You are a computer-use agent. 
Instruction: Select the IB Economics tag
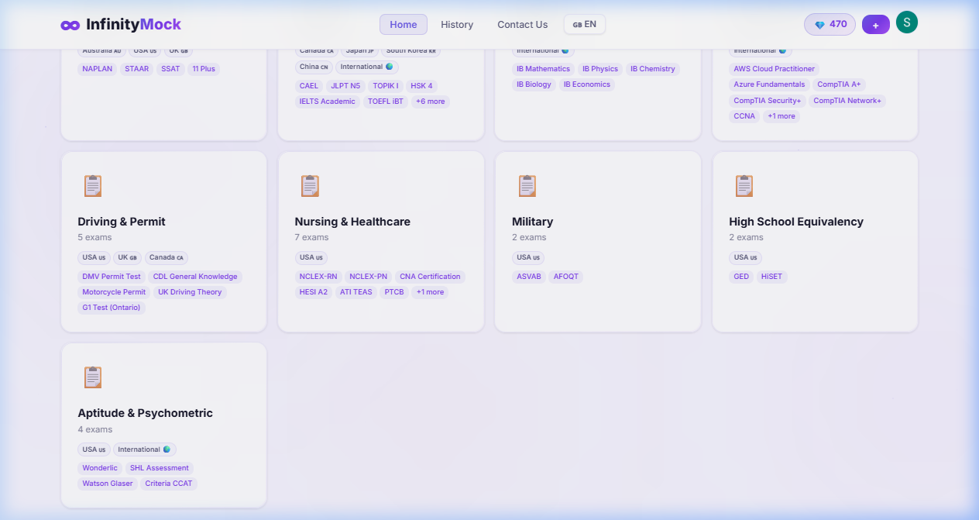coord(587,84)
